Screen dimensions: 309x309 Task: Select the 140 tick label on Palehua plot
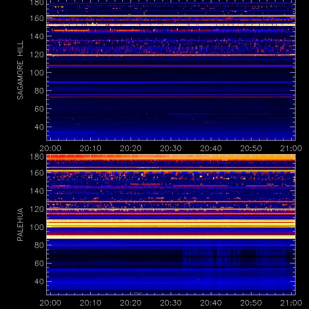pos(37,191)
